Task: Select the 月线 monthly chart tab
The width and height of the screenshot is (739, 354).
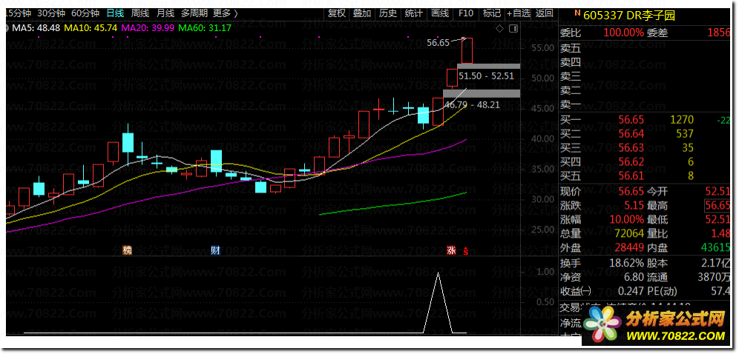Action: pyautogui.click(x=165, y=13)
